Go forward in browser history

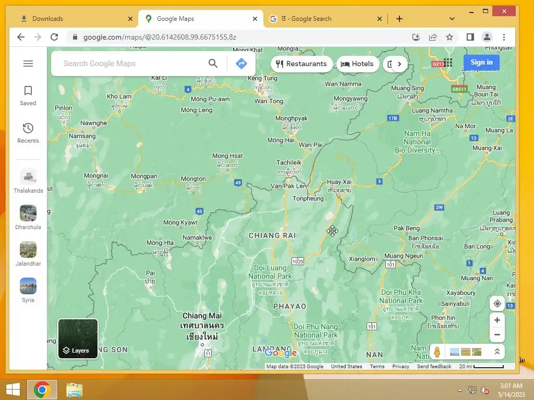(x=38, y=37)
